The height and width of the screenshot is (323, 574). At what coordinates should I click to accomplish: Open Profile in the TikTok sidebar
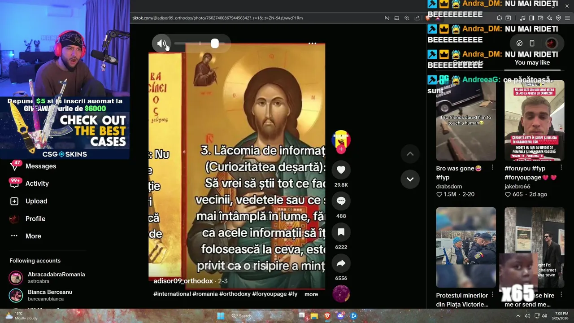(x=35, y=218)
